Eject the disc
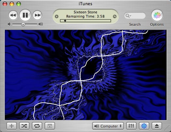171x132 pixels. (x=157, y=126)
